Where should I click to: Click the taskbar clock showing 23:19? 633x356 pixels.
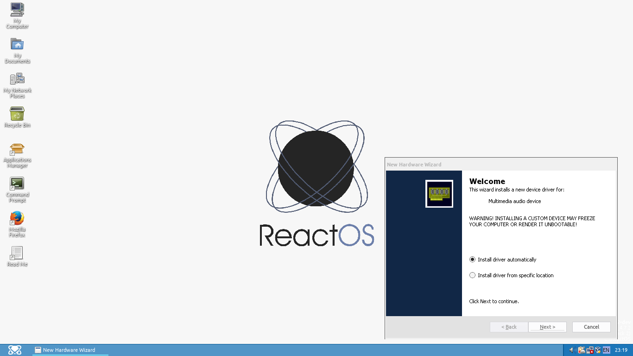click(x=621, y=350)
